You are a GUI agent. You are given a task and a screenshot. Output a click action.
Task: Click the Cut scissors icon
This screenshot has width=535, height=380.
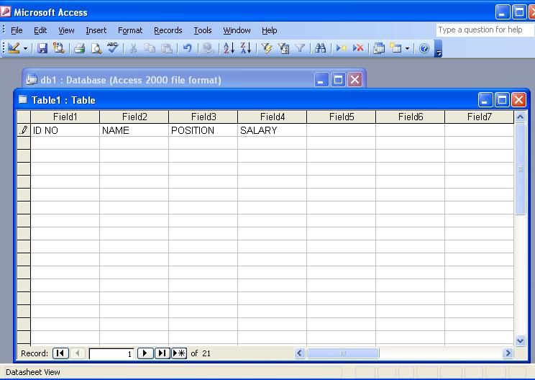pos(134,48)
